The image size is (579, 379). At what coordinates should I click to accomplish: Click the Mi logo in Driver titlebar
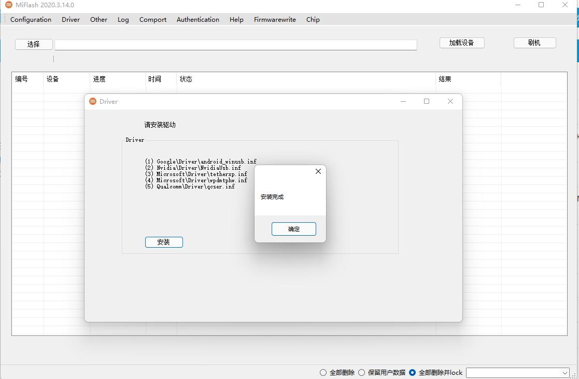pos(93,101)
